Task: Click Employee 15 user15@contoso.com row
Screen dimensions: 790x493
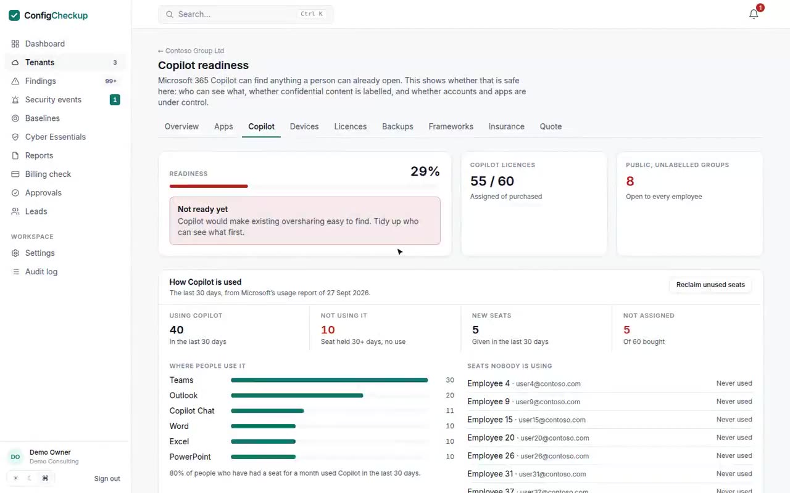Action: [x=610, y=420]
